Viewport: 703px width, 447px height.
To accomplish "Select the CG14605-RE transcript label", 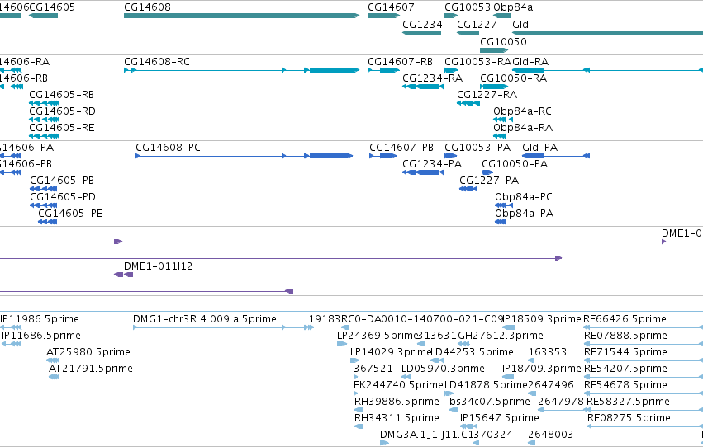I will [x=62, y=128].
